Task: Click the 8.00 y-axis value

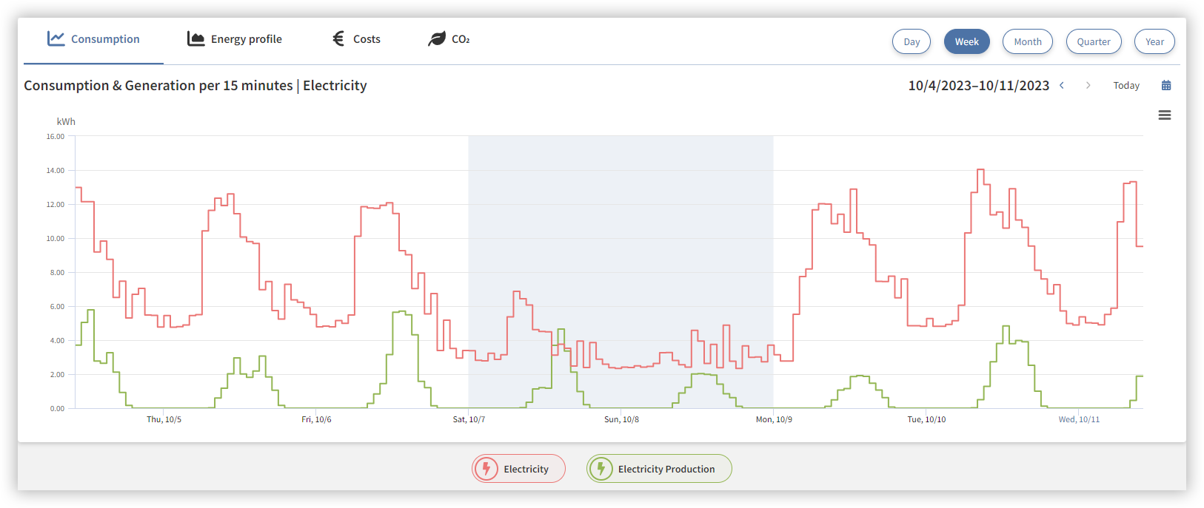Action: 57,272
